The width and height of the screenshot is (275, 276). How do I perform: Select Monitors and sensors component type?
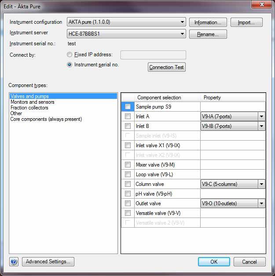(63, 102)
